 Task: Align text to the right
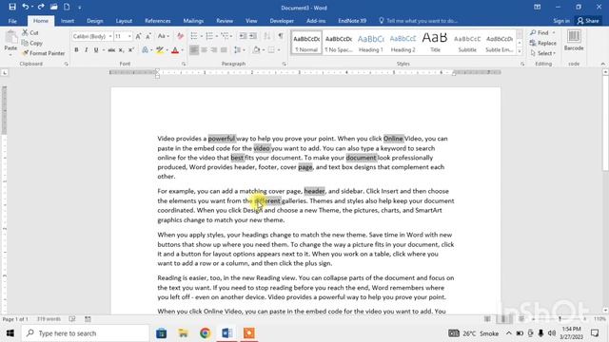pos(213,50)
